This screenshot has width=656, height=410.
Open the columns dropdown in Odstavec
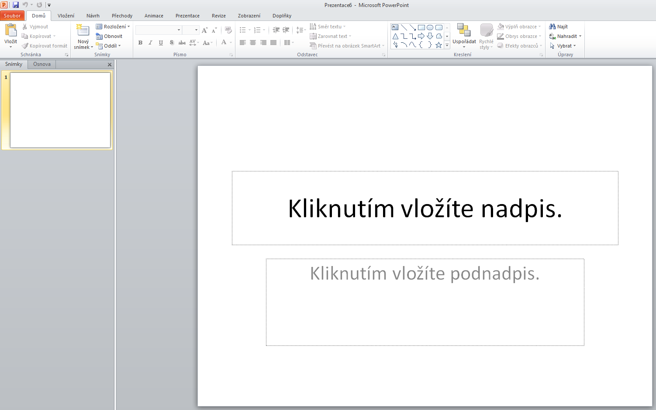point(289,43)
